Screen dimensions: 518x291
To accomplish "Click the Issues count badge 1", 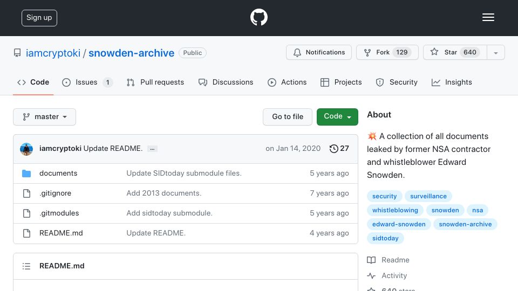I will point(107,82).
